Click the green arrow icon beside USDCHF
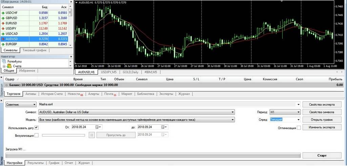Screen dimensions: 347x166 [x=3, y=13]
